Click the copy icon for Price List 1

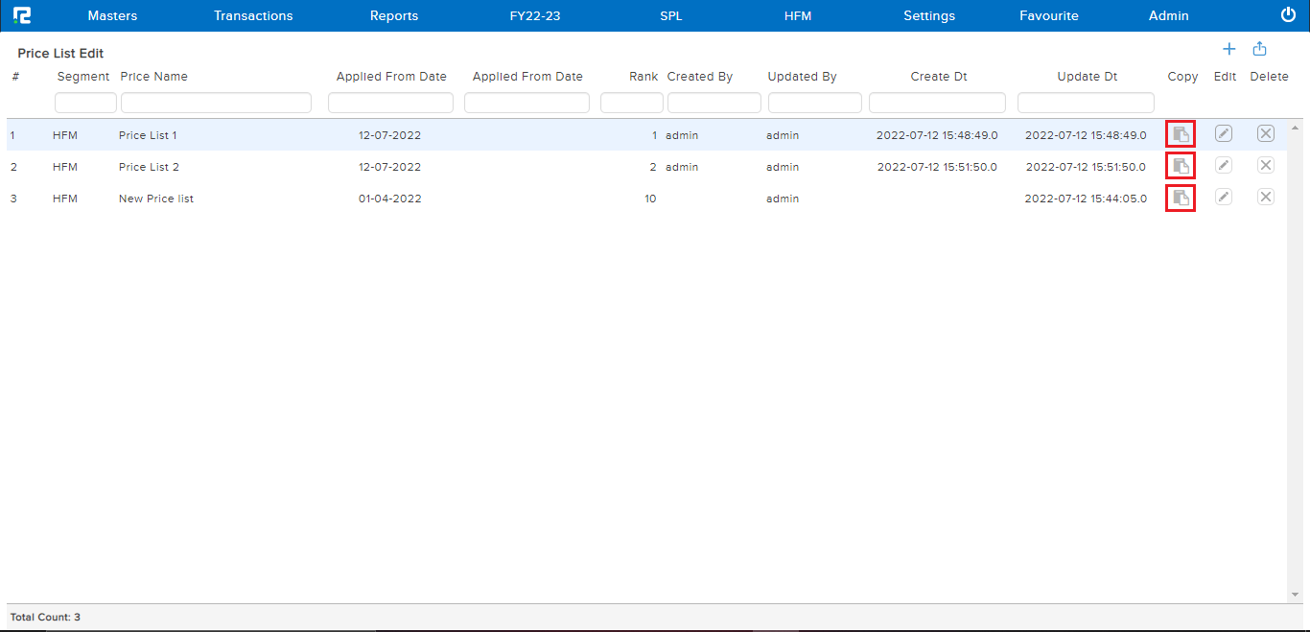click(1181, 134)
